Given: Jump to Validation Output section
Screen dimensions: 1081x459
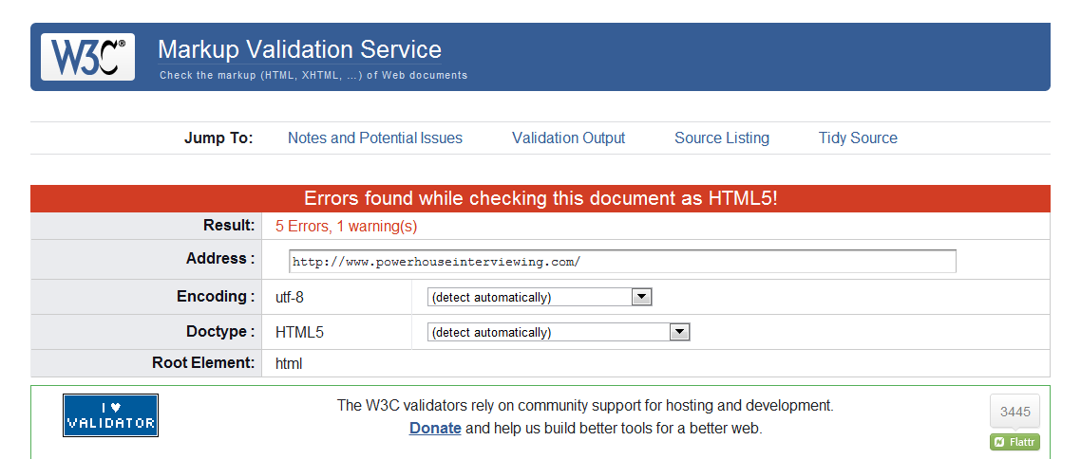Looking at the screenshot, I should (x=568, y=138).
